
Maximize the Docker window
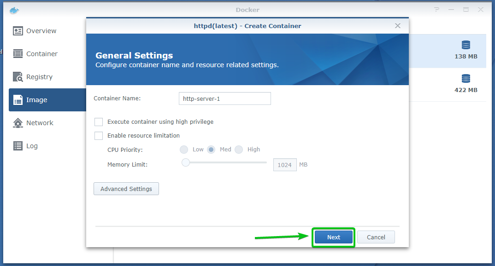[x=466, y=10]
